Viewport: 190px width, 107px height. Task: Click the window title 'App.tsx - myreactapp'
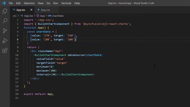120,3
